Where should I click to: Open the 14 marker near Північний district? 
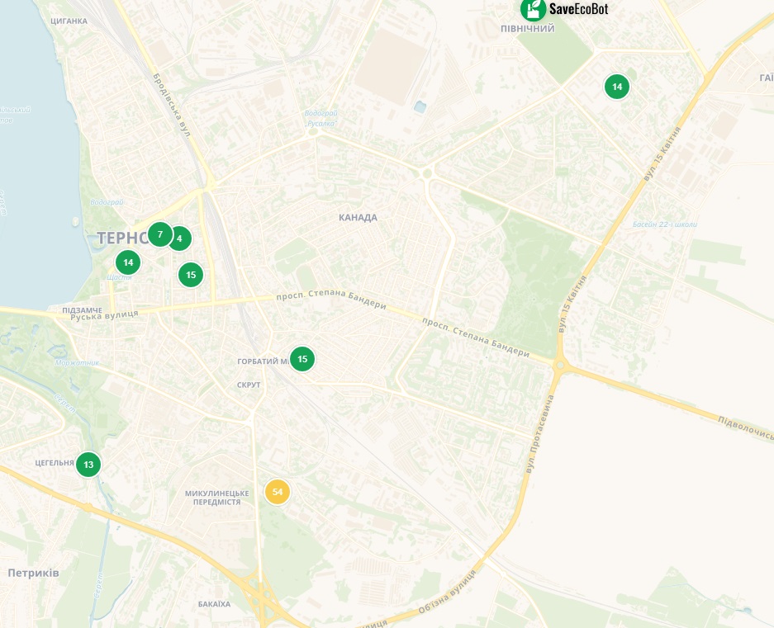point(617,87)
